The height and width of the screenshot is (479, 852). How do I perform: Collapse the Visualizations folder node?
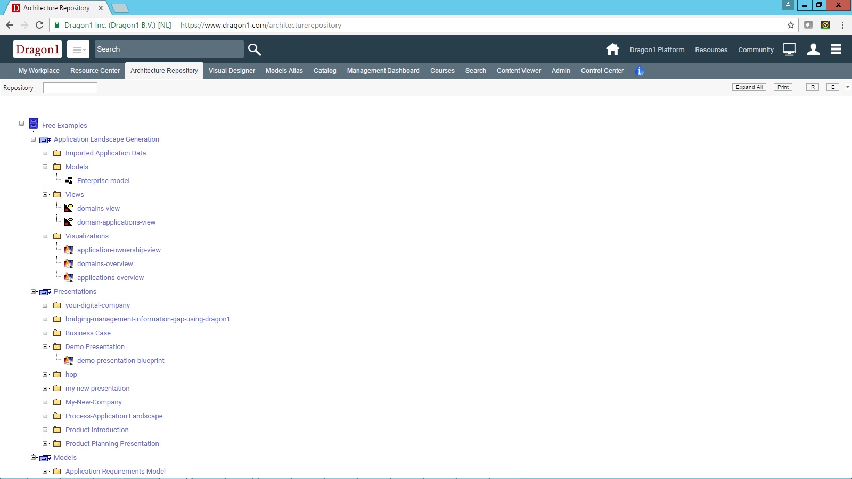[45, 236]
